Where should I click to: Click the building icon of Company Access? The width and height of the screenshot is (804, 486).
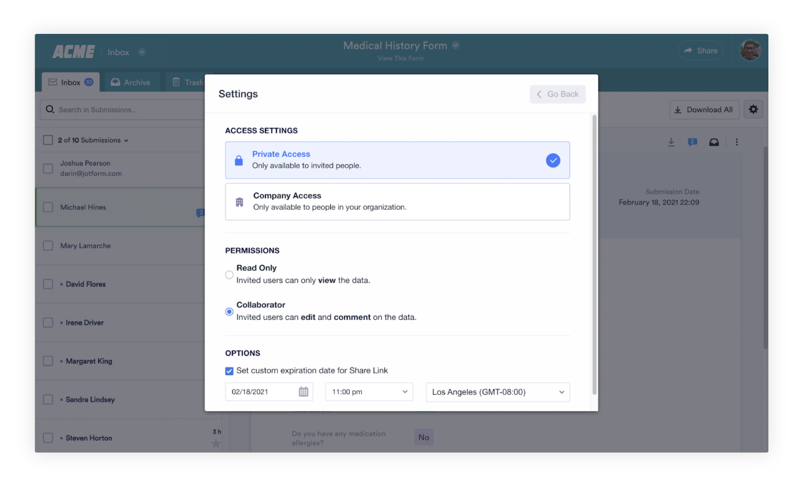click(x=239, y=202)
